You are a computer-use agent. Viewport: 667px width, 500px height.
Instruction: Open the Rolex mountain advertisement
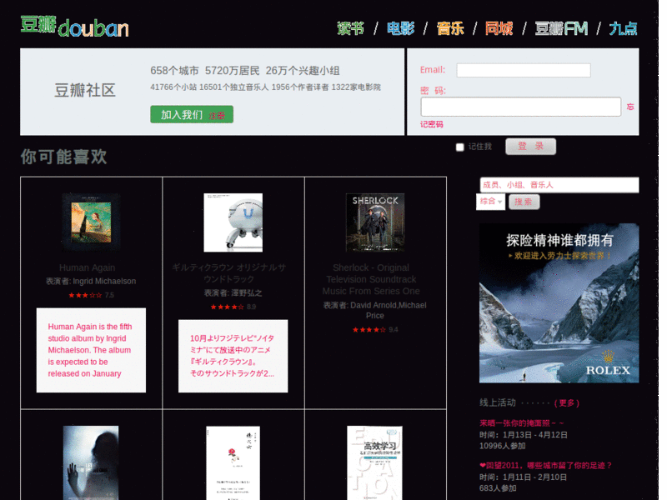point(559,303)
